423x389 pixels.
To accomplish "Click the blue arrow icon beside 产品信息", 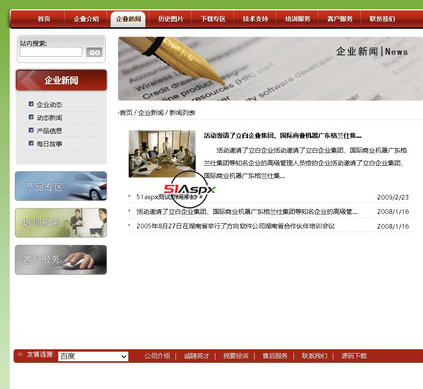I will coord(31,130).
